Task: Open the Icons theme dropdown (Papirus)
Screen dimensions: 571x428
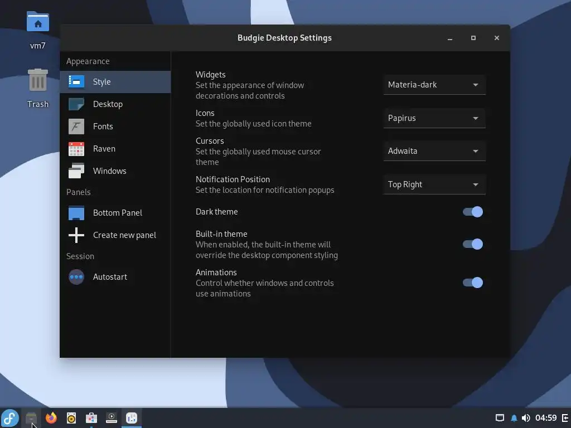Action: [434, 118]
